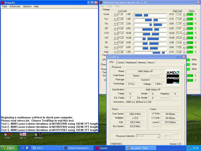201x151 pixels.
Task: Click the Level 2 cache value 512 KBytes
Action: [x=170, y=122]
